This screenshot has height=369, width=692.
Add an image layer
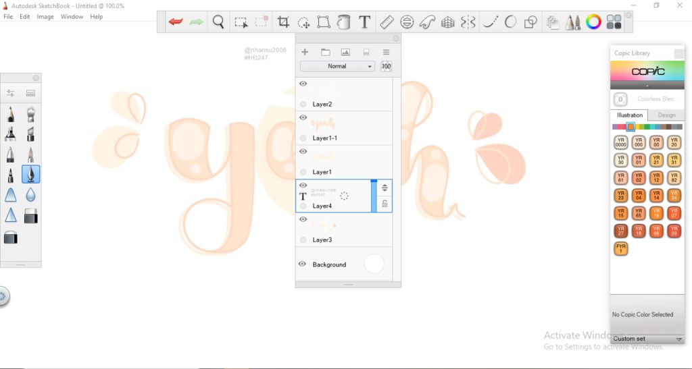point(345,53)
